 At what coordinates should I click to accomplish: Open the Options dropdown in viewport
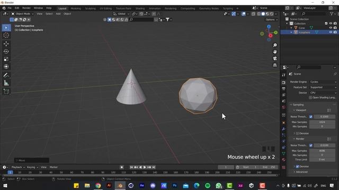pos(272,20)
